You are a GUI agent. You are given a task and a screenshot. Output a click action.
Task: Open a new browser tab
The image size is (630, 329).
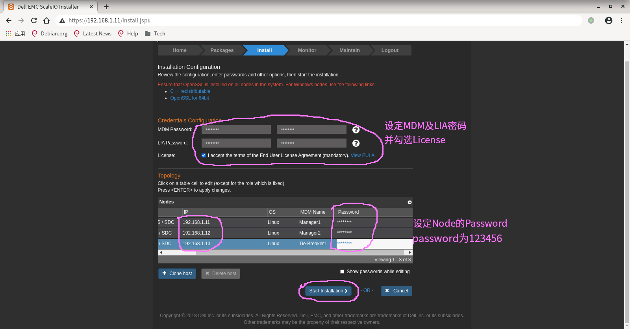coord(106,7)
